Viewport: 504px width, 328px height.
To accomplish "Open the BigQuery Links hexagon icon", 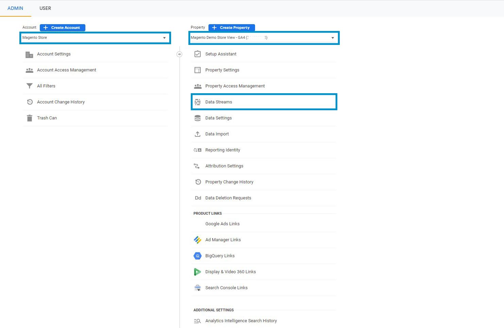I will [x=198, y=256].
